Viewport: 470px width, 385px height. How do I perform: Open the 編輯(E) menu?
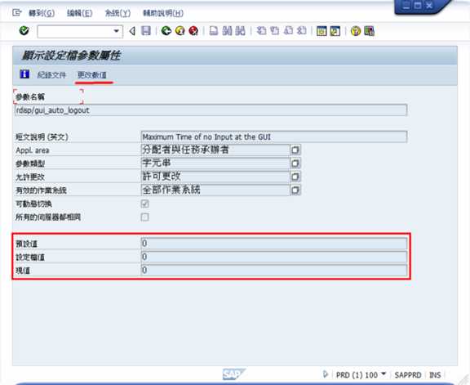79,13
